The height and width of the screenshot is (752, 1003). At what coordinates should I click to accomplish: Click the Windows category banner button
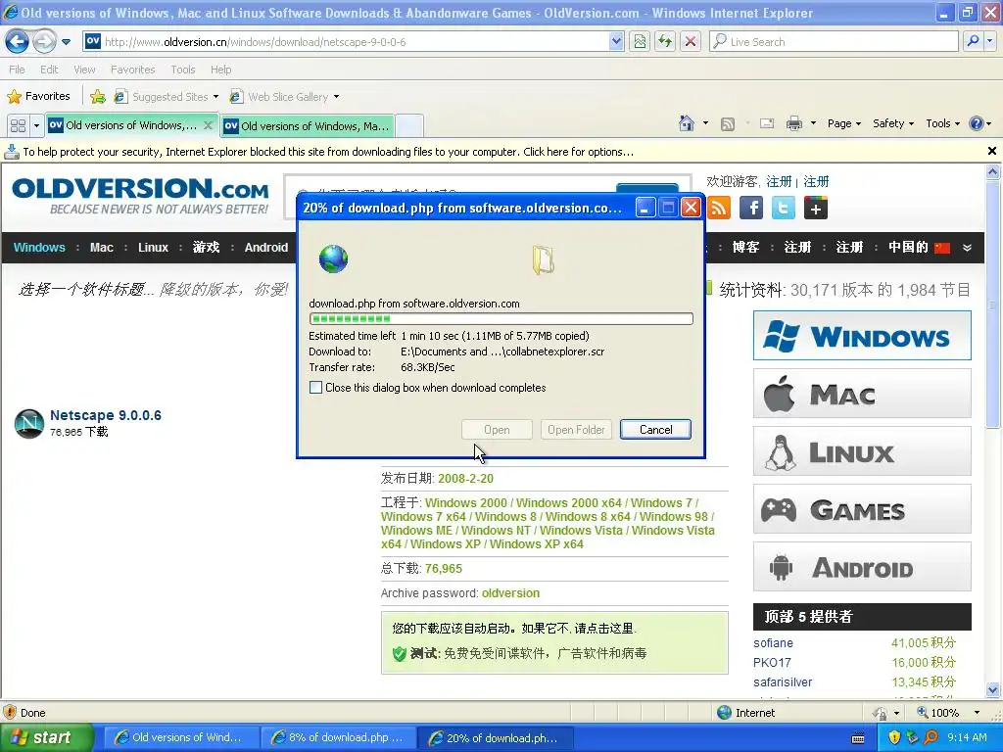click(x=862, y=336)
